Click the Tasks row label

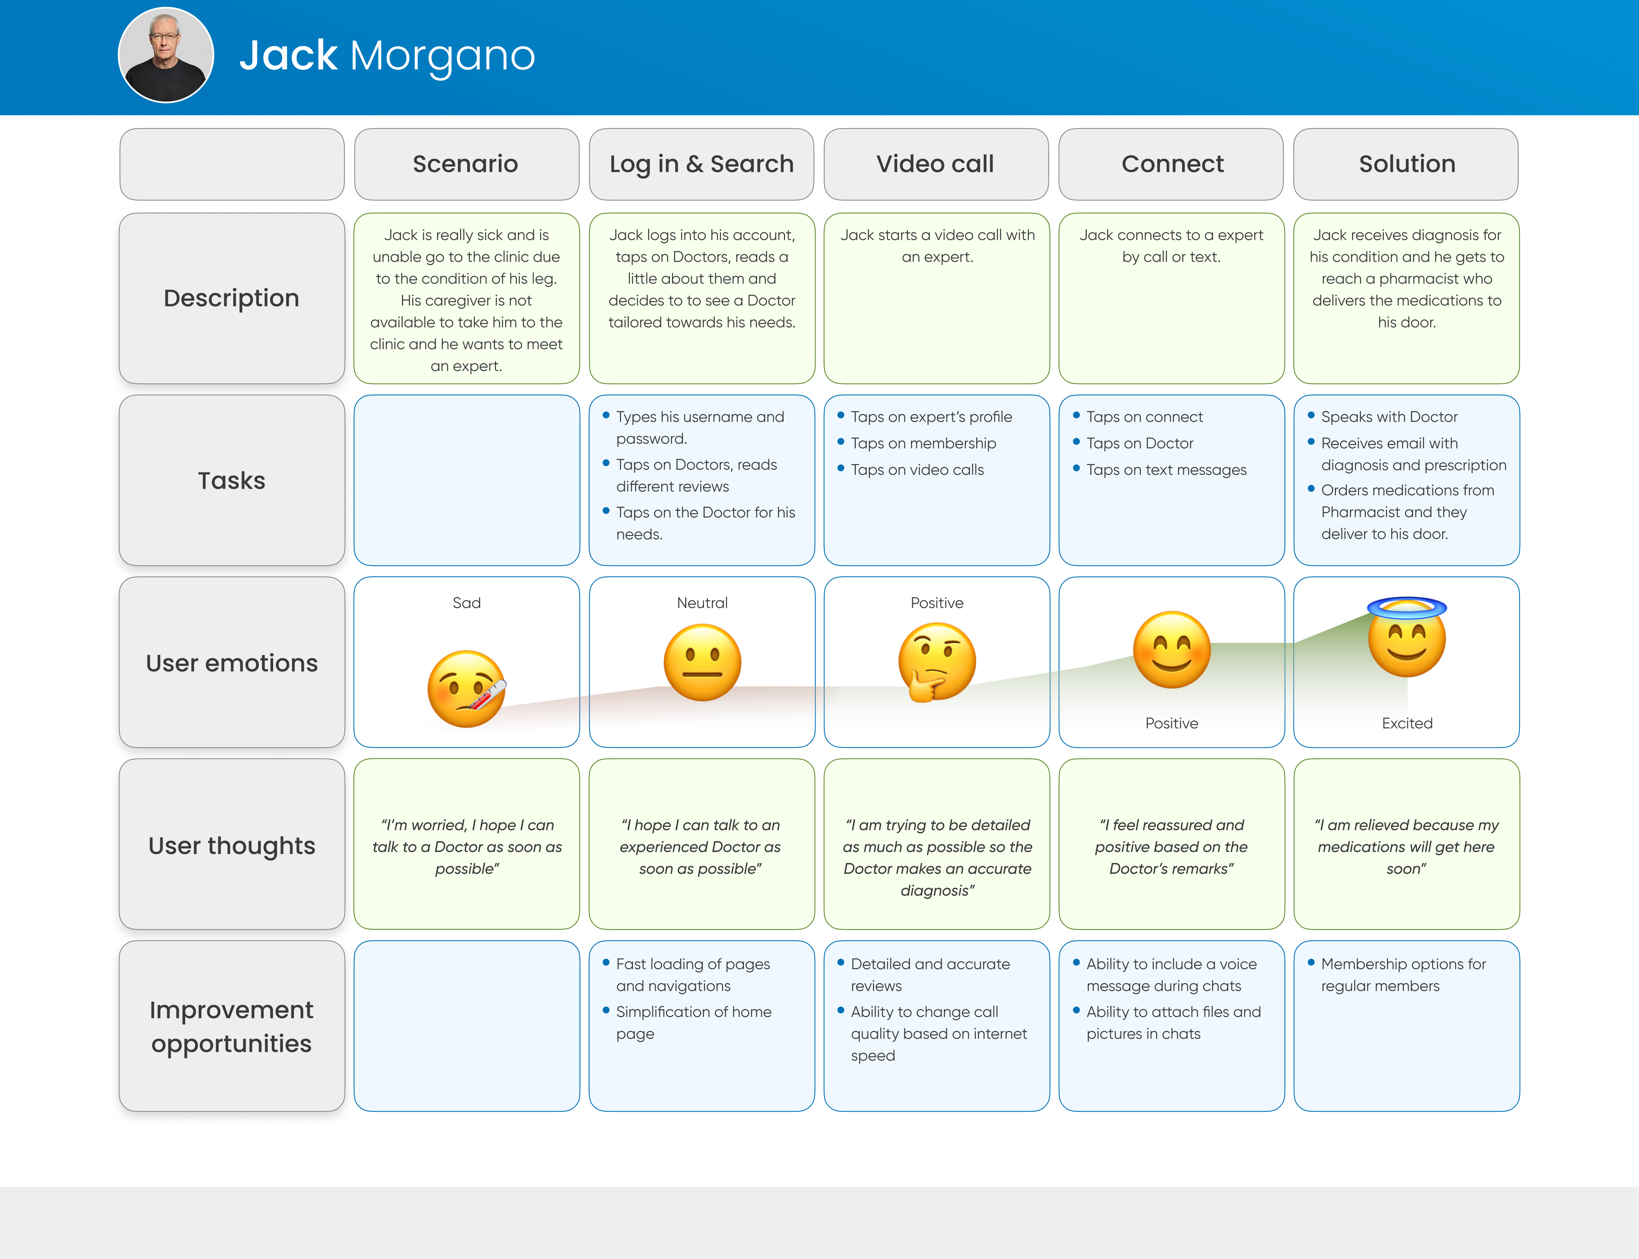tap(232, 480)
